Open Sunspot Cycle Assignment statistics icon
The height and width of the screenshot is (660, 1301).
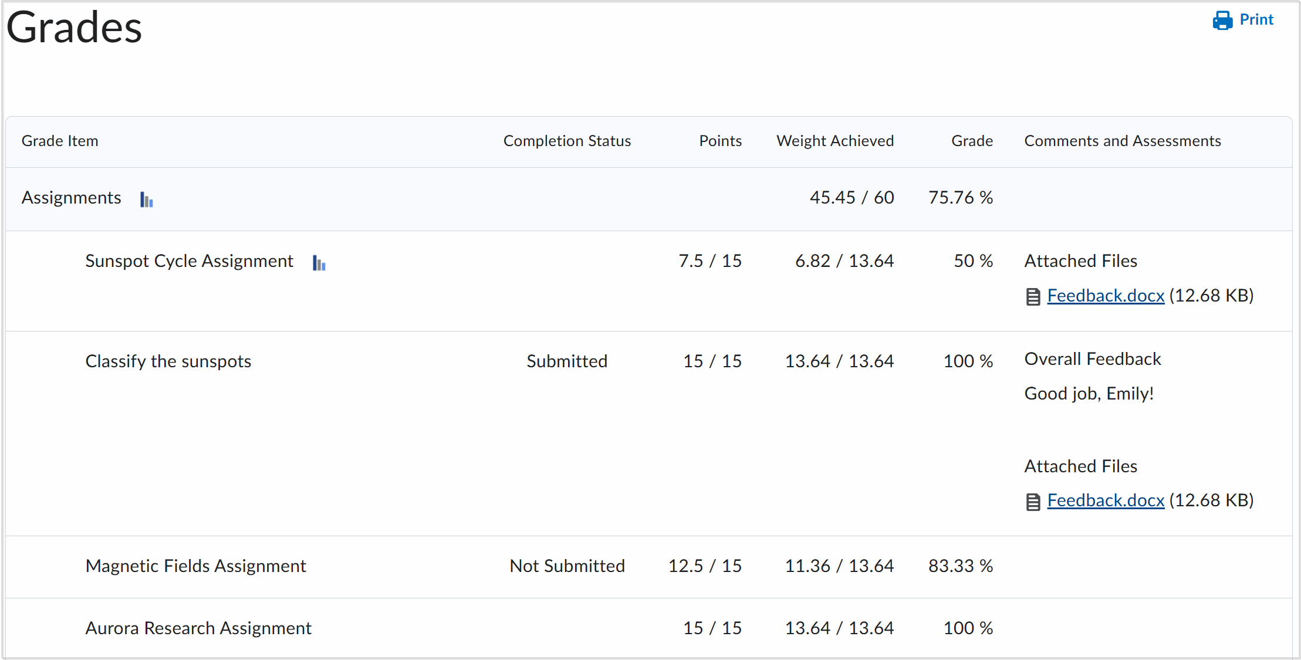[x=319, y=263]
